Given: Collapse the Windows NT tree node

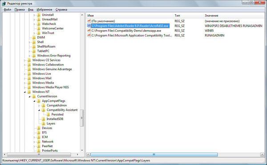Looking at the screenshot, I should tap(25, 92).
